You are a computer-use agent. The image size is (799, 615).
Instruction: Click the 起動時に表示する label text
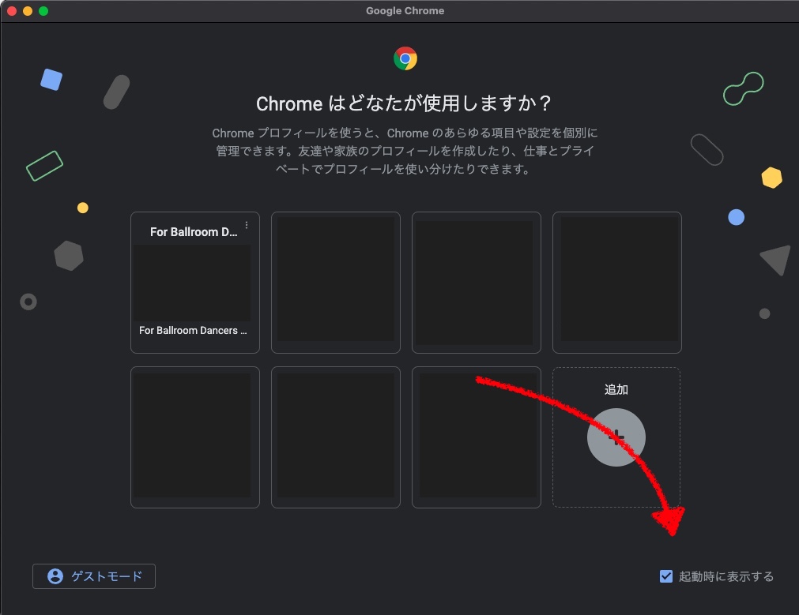tap(726, 576)
